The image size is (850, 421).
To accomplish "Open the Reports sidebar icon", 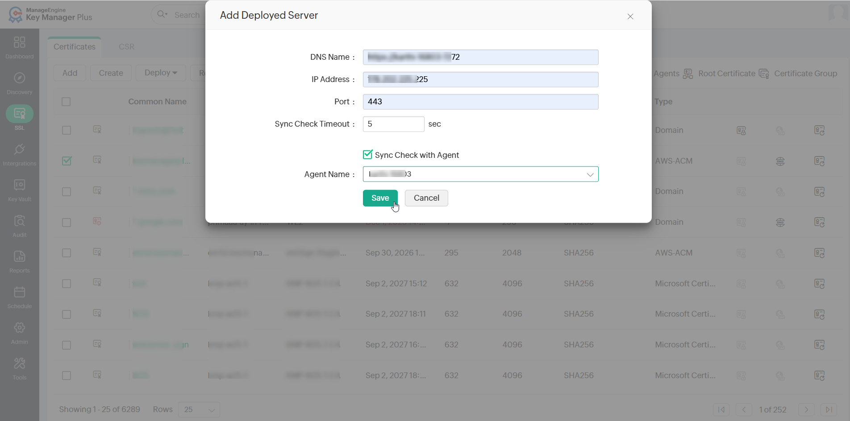I will pyautogui.click(x=19, y=256).
